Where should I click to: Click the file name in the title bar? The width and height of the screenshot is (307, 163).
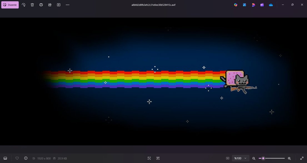(153, 5)
